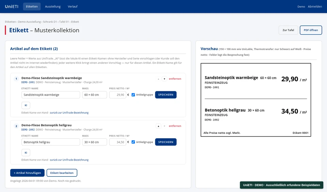Click zurück zur UniTrade-Bezeichnung for article 1
The height and width of the screenshot is (192, 327).
tap(69, 113)
